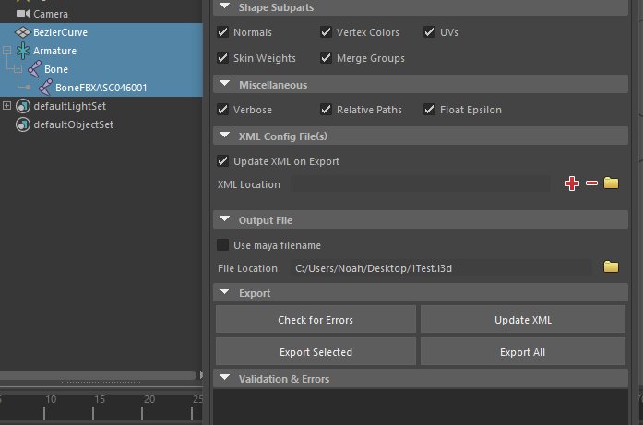The width and height of the screenshot is (643, 425).
Task: Select the defaultLightSet set icon
Action: click(22, 106)
